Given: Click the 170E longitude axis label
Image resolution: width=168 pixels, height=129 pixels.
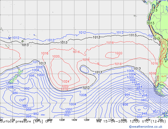Looking at the screenshot, I should click(13, 120).
